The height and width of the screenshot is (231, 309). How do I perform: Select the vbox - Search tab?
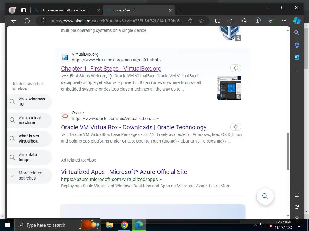click(x=125, y=10)
